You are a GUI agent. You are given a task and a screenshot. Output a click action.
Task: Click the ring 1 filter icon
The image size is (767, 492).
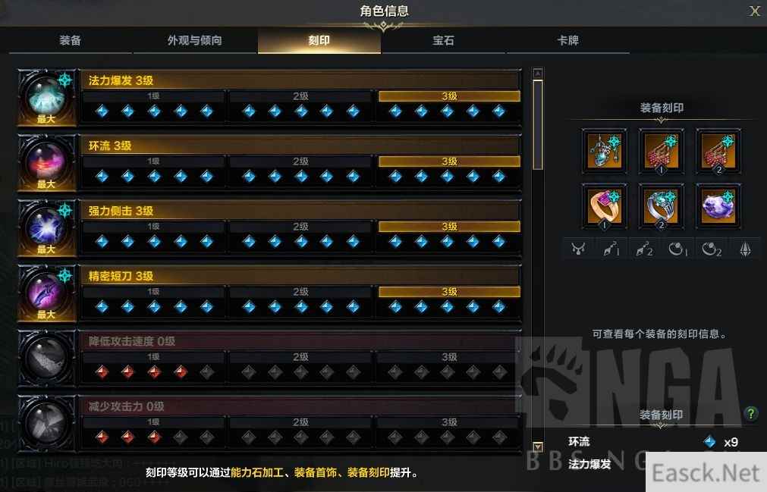click(678, 249)
